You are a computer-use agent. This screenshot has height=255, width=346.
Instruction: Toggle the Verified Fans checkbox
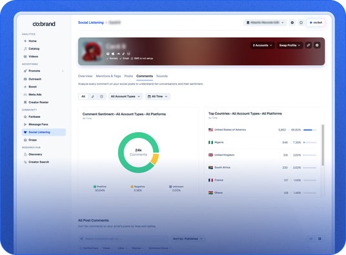tap(81, 248)
